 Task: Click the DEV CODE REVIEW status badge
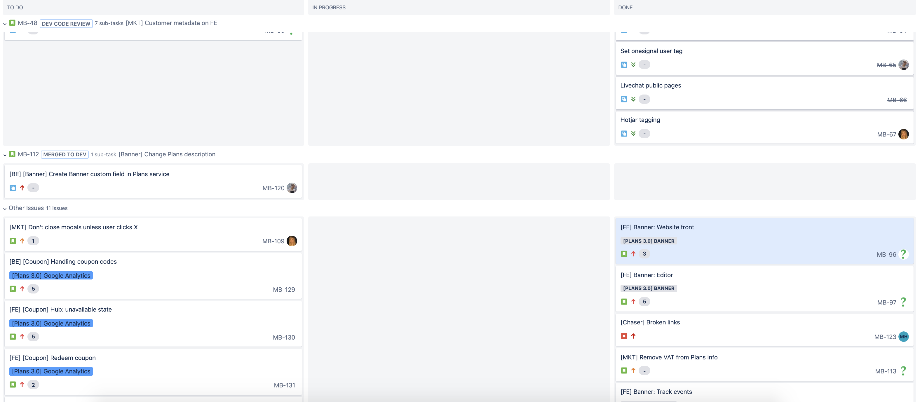[66, 24]
